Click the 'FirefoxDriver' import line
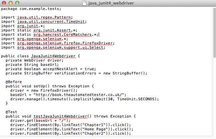 tap(58, 43)
